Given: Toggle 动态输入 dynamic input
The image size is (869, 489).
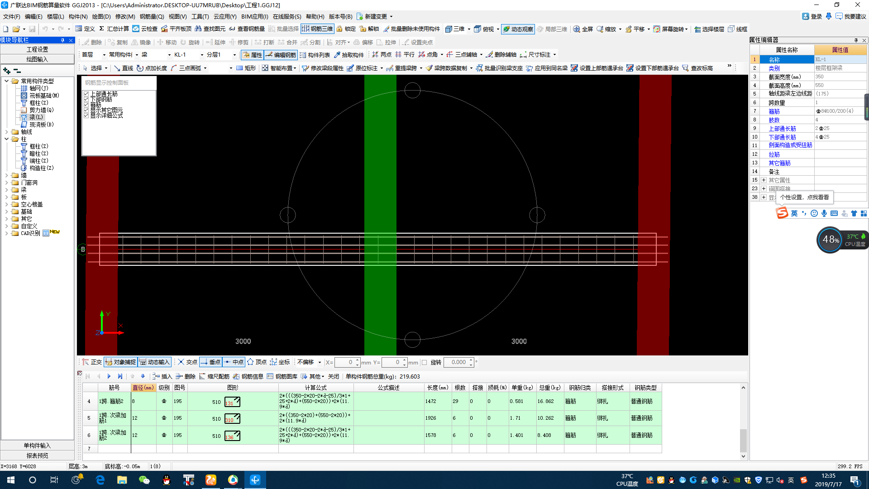Looking at the screenshot, I should pos(155,362).
